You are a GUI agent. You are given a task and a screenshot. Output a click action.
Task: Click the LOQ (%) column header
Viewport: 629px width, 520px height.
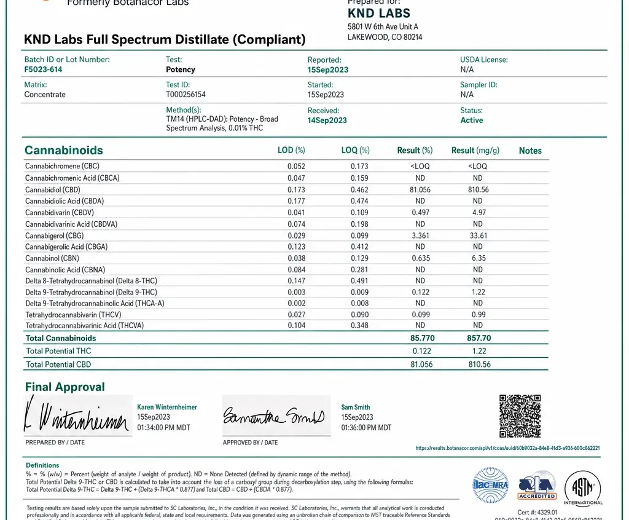(x=356, y=150)
